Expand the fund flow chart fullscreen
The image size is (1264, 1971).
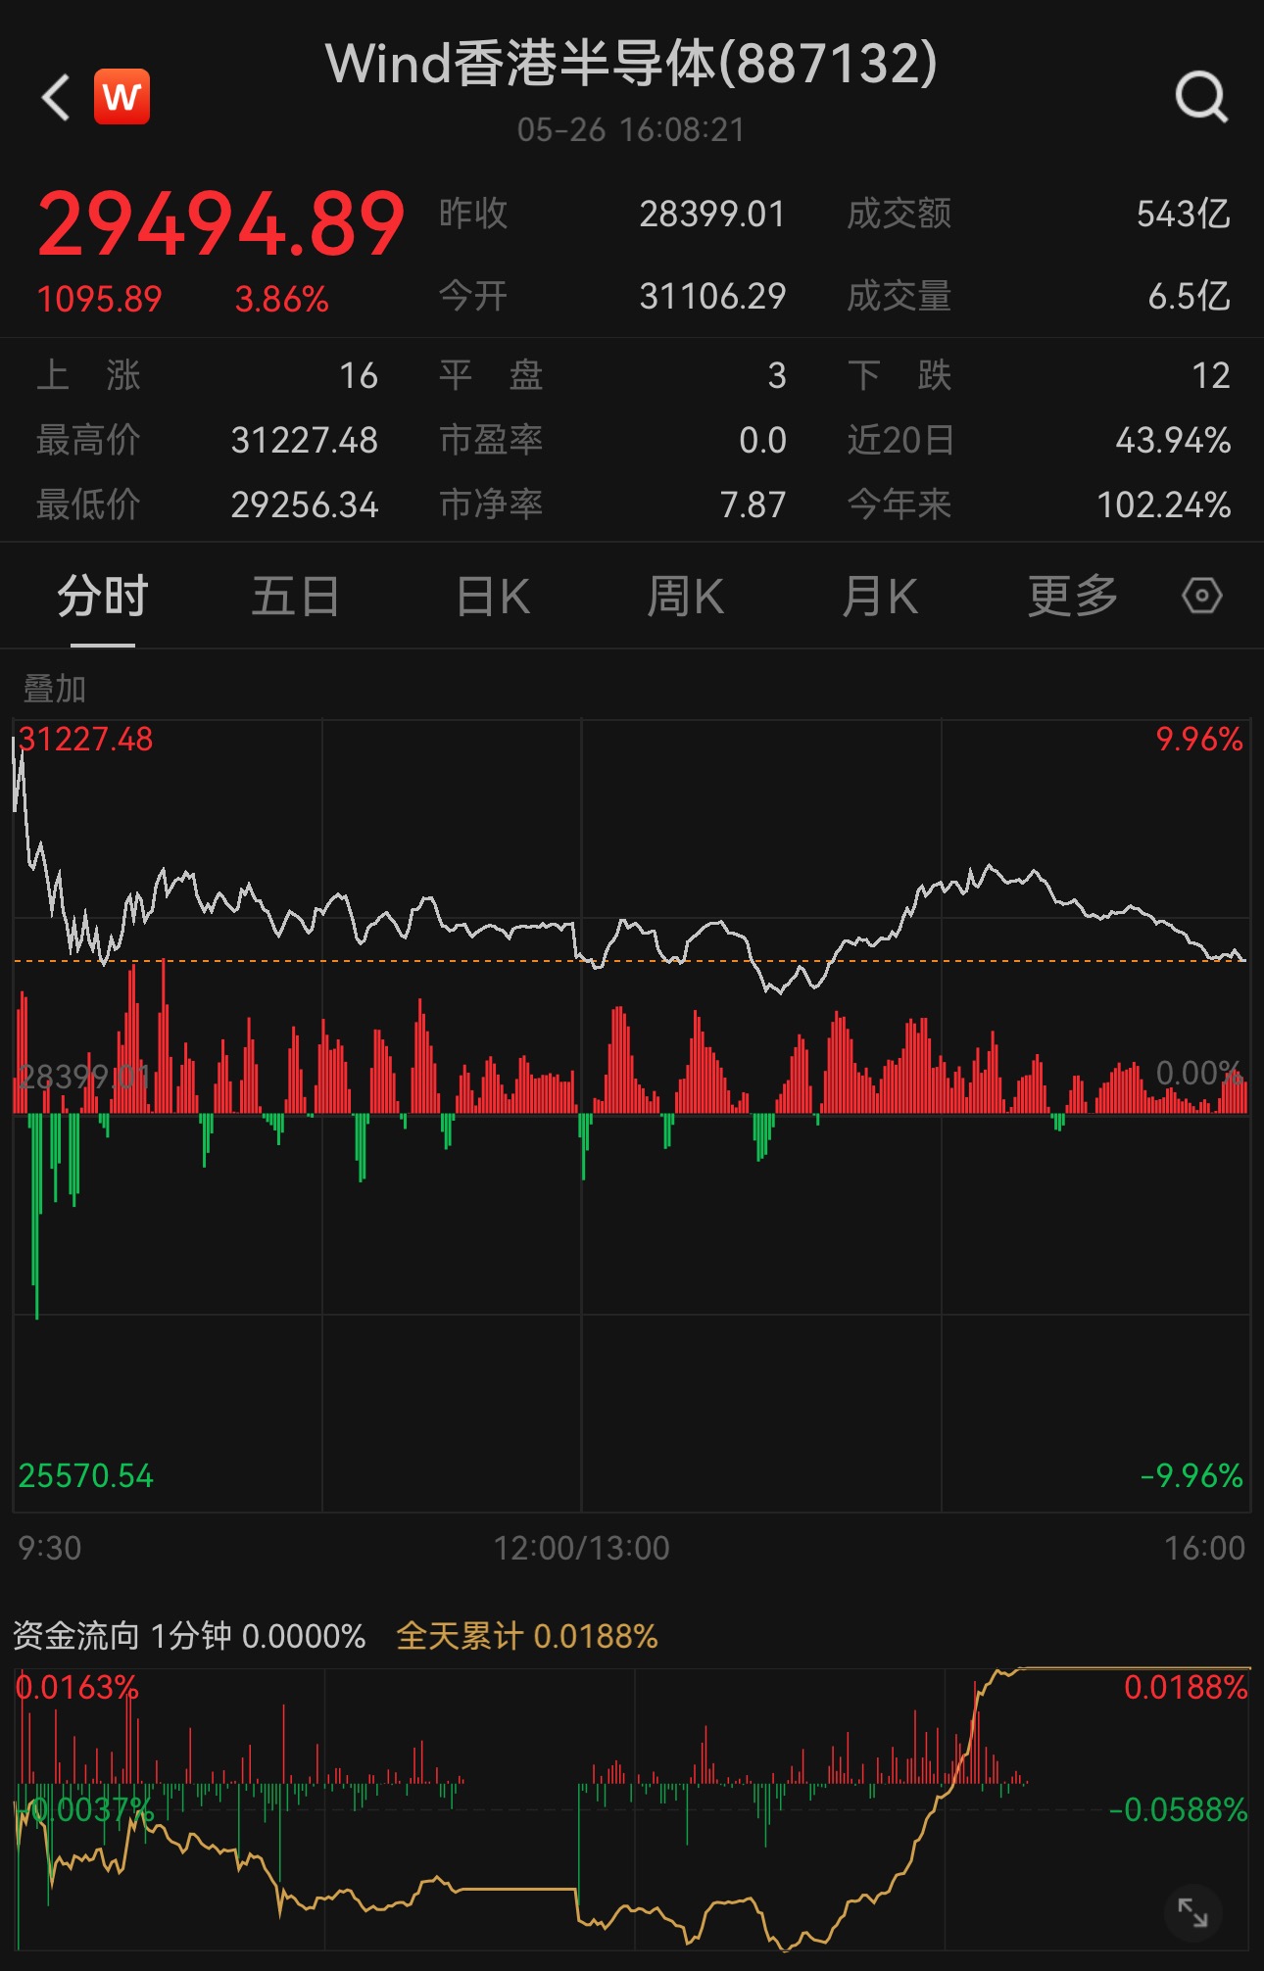(1192, 1911)
